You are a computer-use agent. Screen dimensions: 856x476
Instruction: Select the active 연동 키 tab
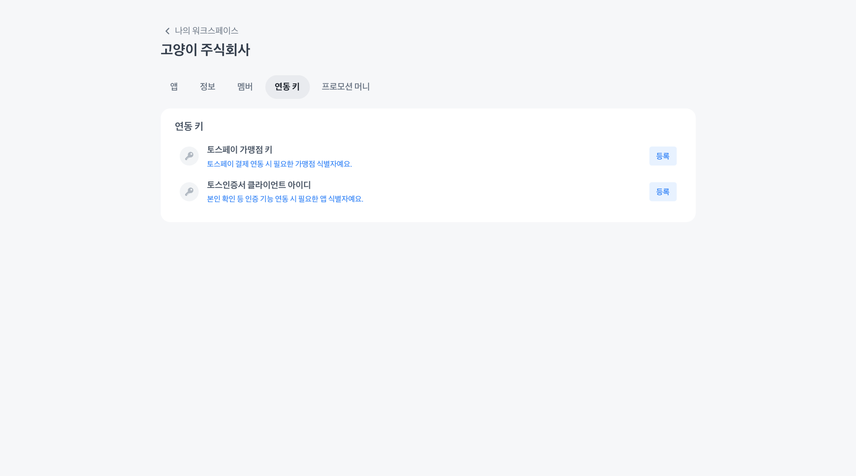point(287,87)
